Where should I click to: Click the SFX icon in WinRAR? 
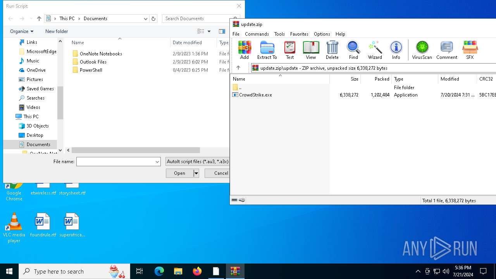[470, 50]
